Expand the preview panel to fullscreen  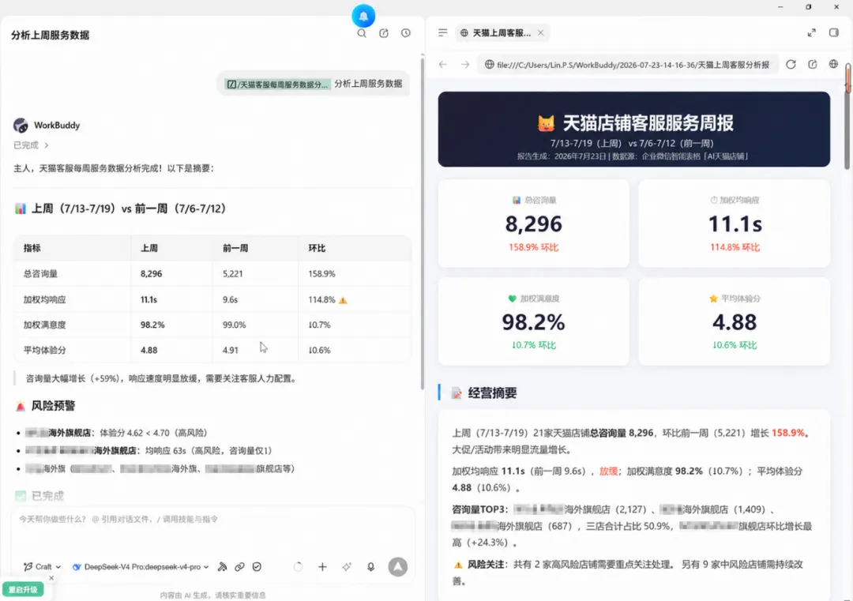click(812, 32)
